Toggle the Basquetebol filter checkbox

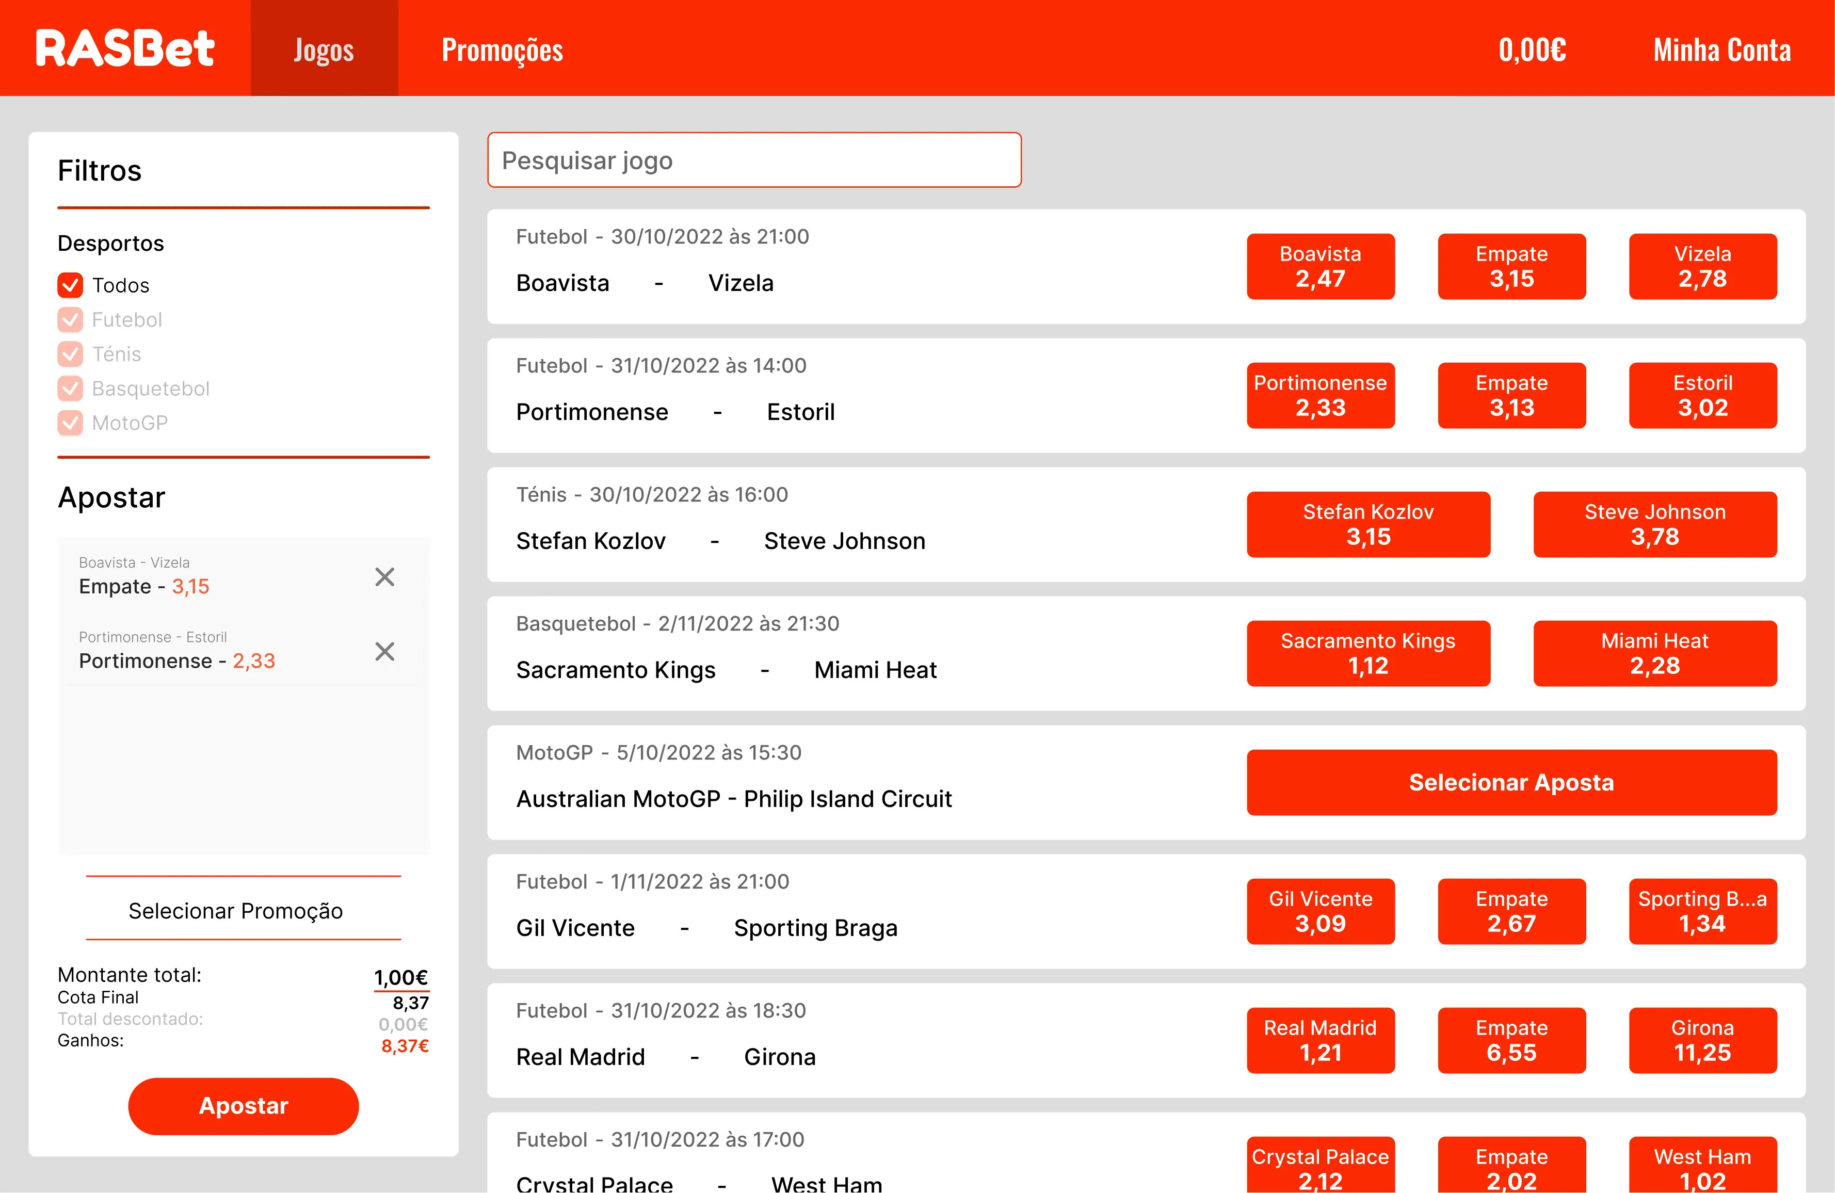tap(70, 388)
